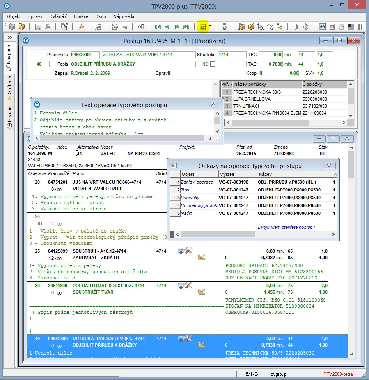
Task: Click Popis field ODJEHLIT PŘÍRUBU A DRÁŽKY
Action: (x=133, y=64)
